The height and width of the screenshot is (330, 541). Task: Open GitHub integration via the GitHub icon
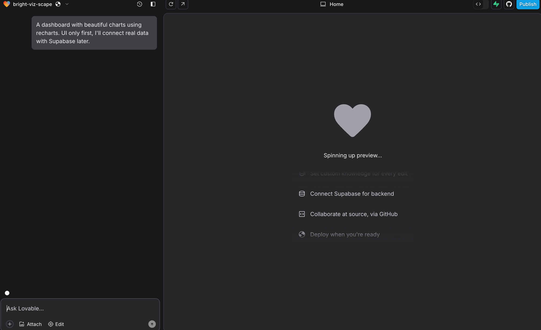pyautogui.click(x=509, y=4)
